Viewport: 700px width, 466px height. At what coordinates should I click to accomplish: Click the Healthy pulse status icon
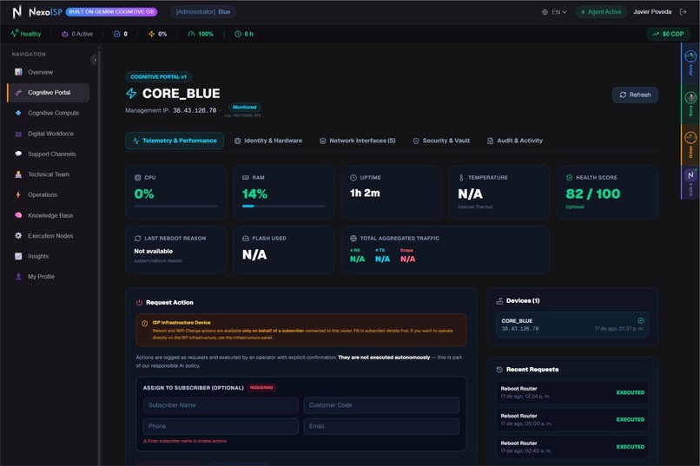point(14,34)
